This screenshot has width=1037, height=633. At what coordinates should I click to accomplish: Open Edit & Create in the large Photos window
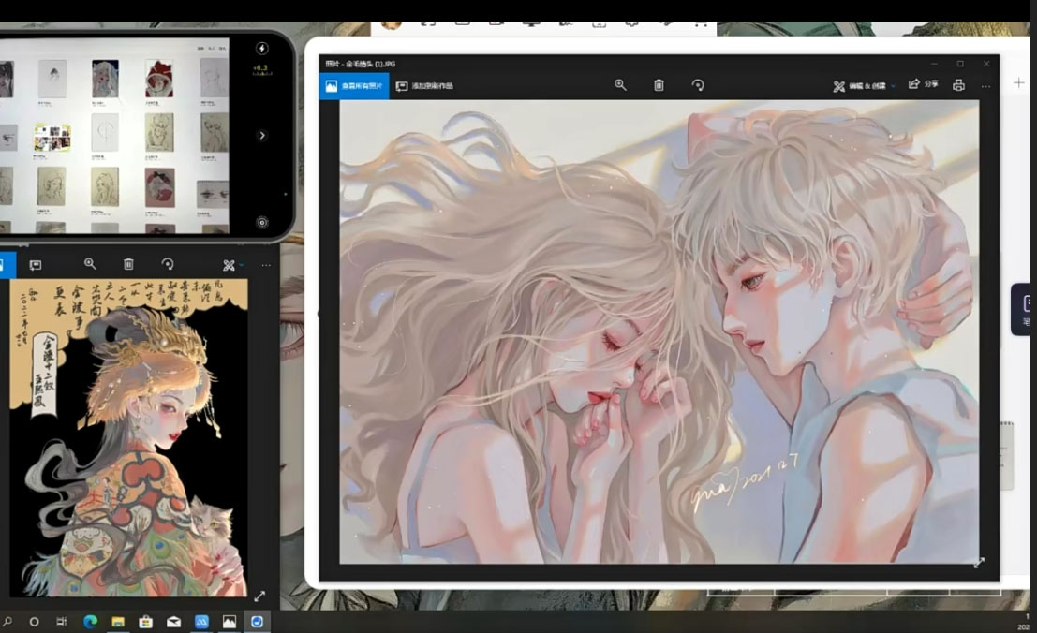coord(864,86)
